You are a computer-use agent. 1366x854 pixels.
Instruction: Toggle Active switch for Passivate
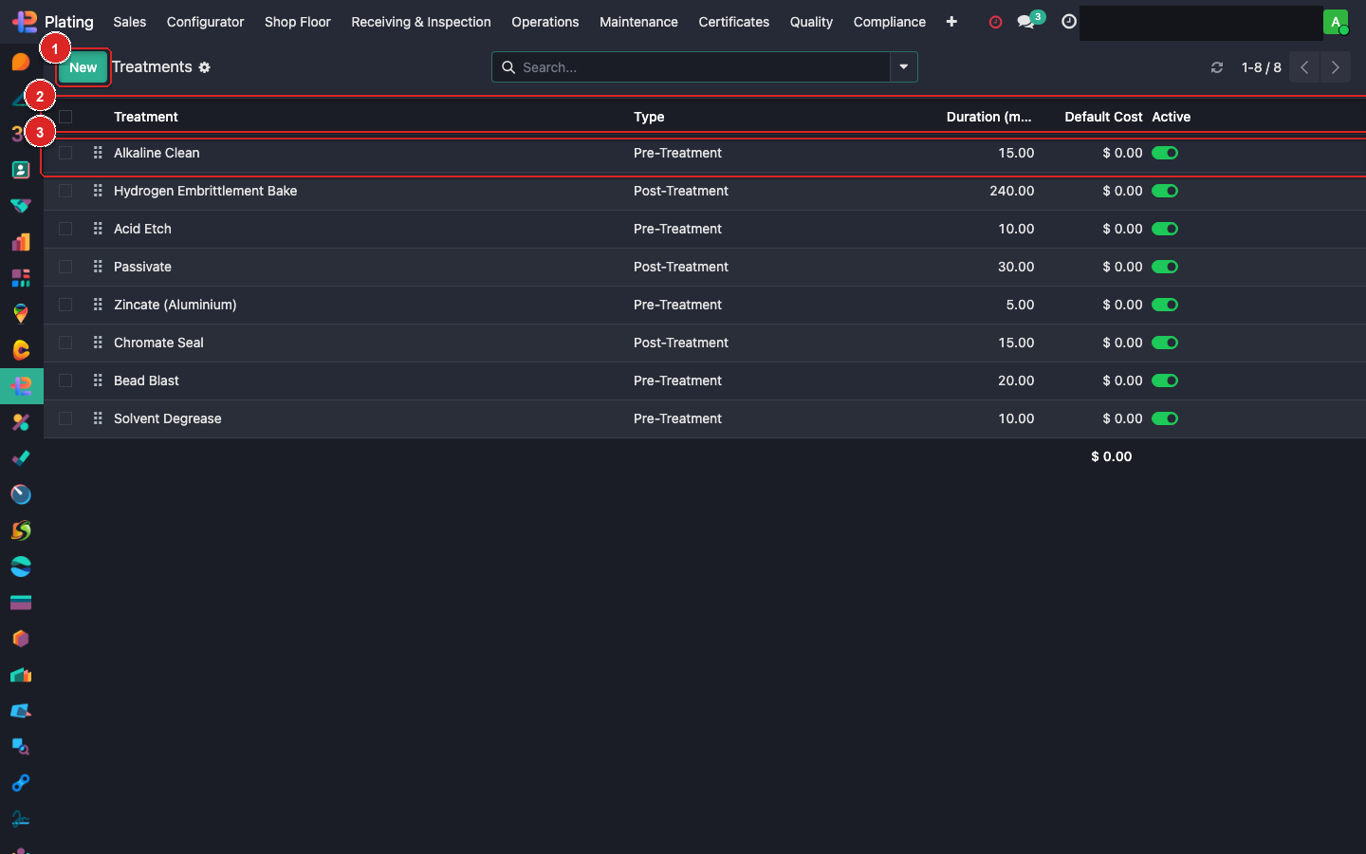(x=1165, y=267)
